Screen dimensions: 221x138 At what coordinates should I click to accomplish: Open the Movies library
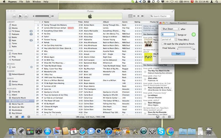(x=15, y=28)
